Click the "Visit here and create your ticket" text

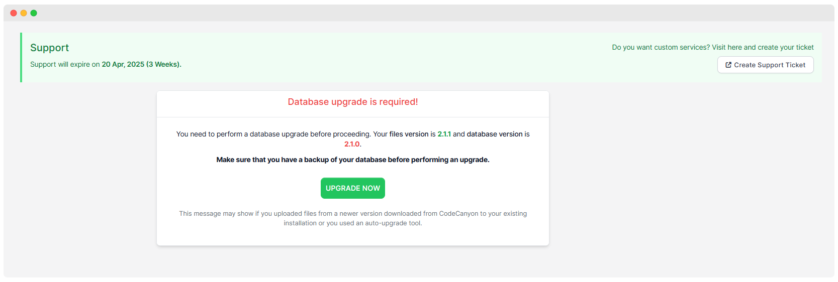pos(763,47)
